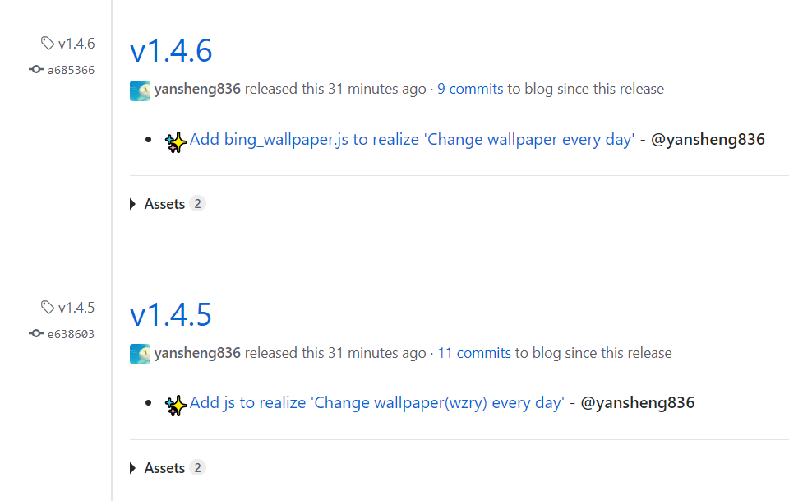Click the tag icon beside v1.4.6
The width and height of the screenshot is (789, 501).
[x=48, y=44]
